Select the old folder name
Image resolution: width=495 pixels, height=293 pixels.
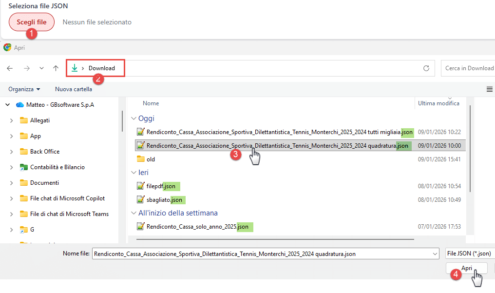[151, 159]
